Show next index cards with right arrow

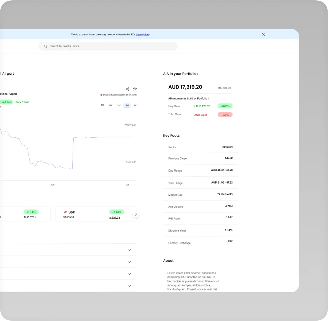[136, 214]
